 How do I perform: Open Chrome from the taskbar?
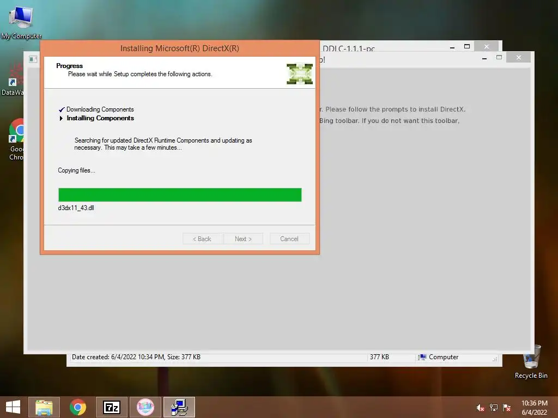pyautogui.click(x=78, y=407)
